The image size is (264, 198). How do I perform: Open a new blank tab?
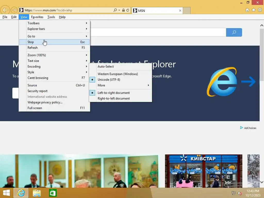tap(187, 11)
